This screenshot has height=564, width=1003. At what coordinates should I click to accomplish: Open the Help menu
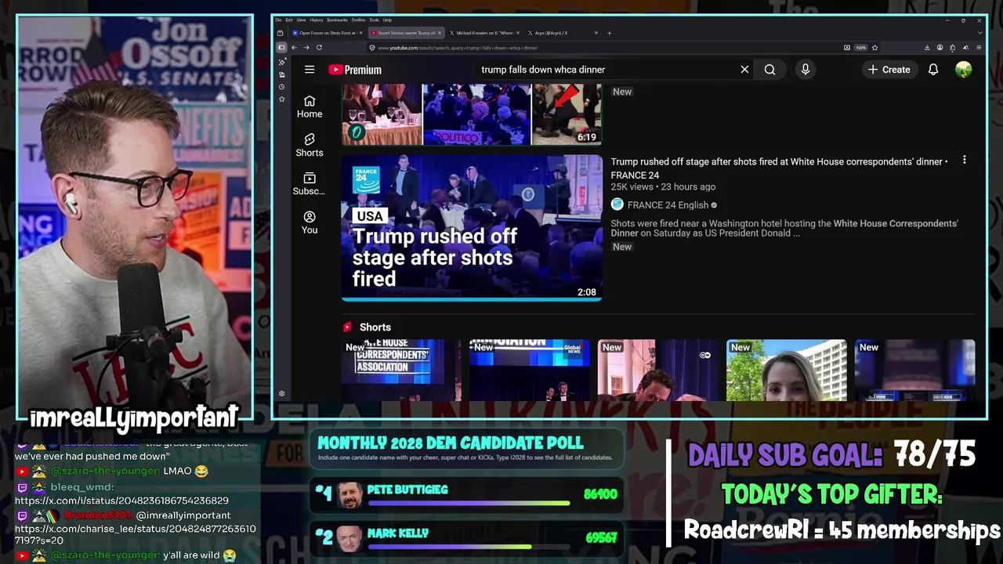pyautogui.click(x=387, y=20)
